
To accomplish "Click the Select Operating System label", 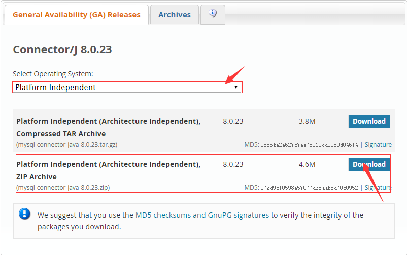I will point(53,74).
